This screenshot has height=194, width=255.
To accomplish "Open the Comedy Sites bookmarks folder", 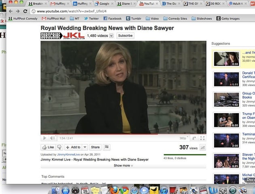I will coord(175,19).
